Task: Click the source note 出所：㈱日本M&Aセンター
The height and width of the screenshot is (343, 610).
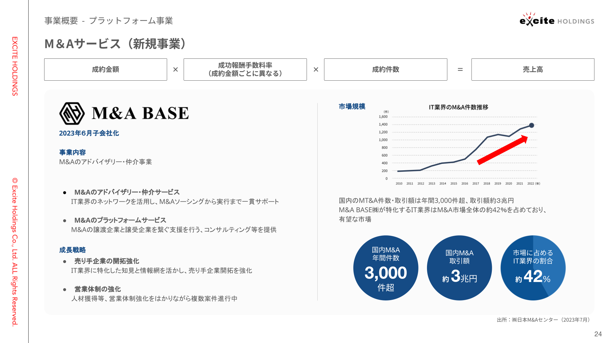Action: pyautogui.click(x=543, y=320)
